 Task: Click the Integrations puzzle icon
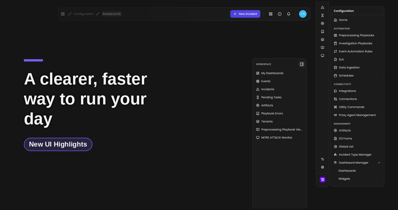[335, 91]
